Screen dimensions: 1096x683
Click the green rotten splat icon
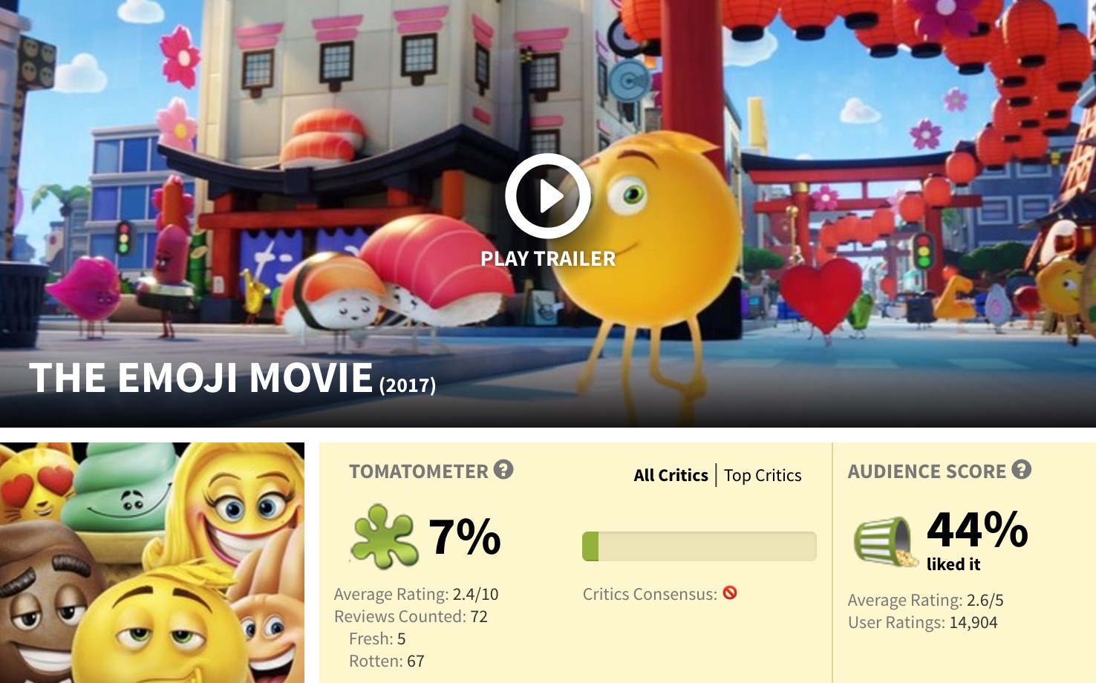point(382,536)
